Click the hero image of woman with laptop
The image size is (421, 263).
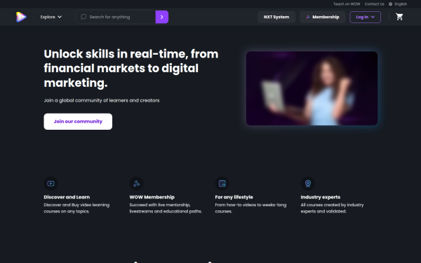pyautogui.click(x=312, y=88)
